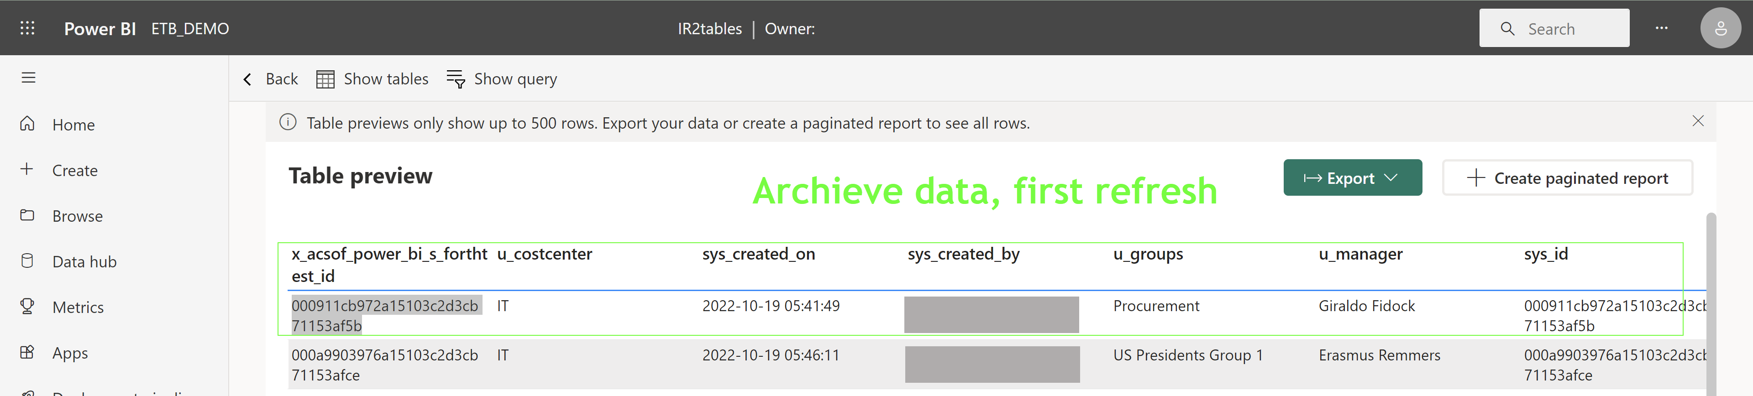Click the sys_created_on column header
This screenshot has height=396, width=1753.
(x=758, y=254)
